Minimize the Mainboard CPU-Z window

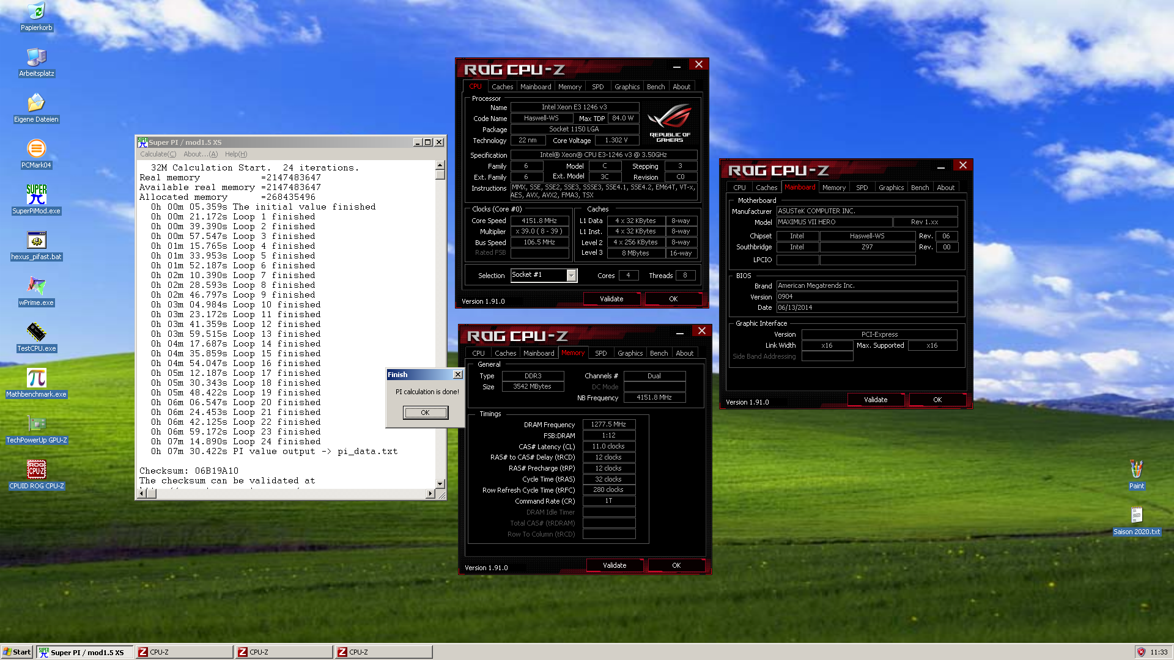click(940, 166)
